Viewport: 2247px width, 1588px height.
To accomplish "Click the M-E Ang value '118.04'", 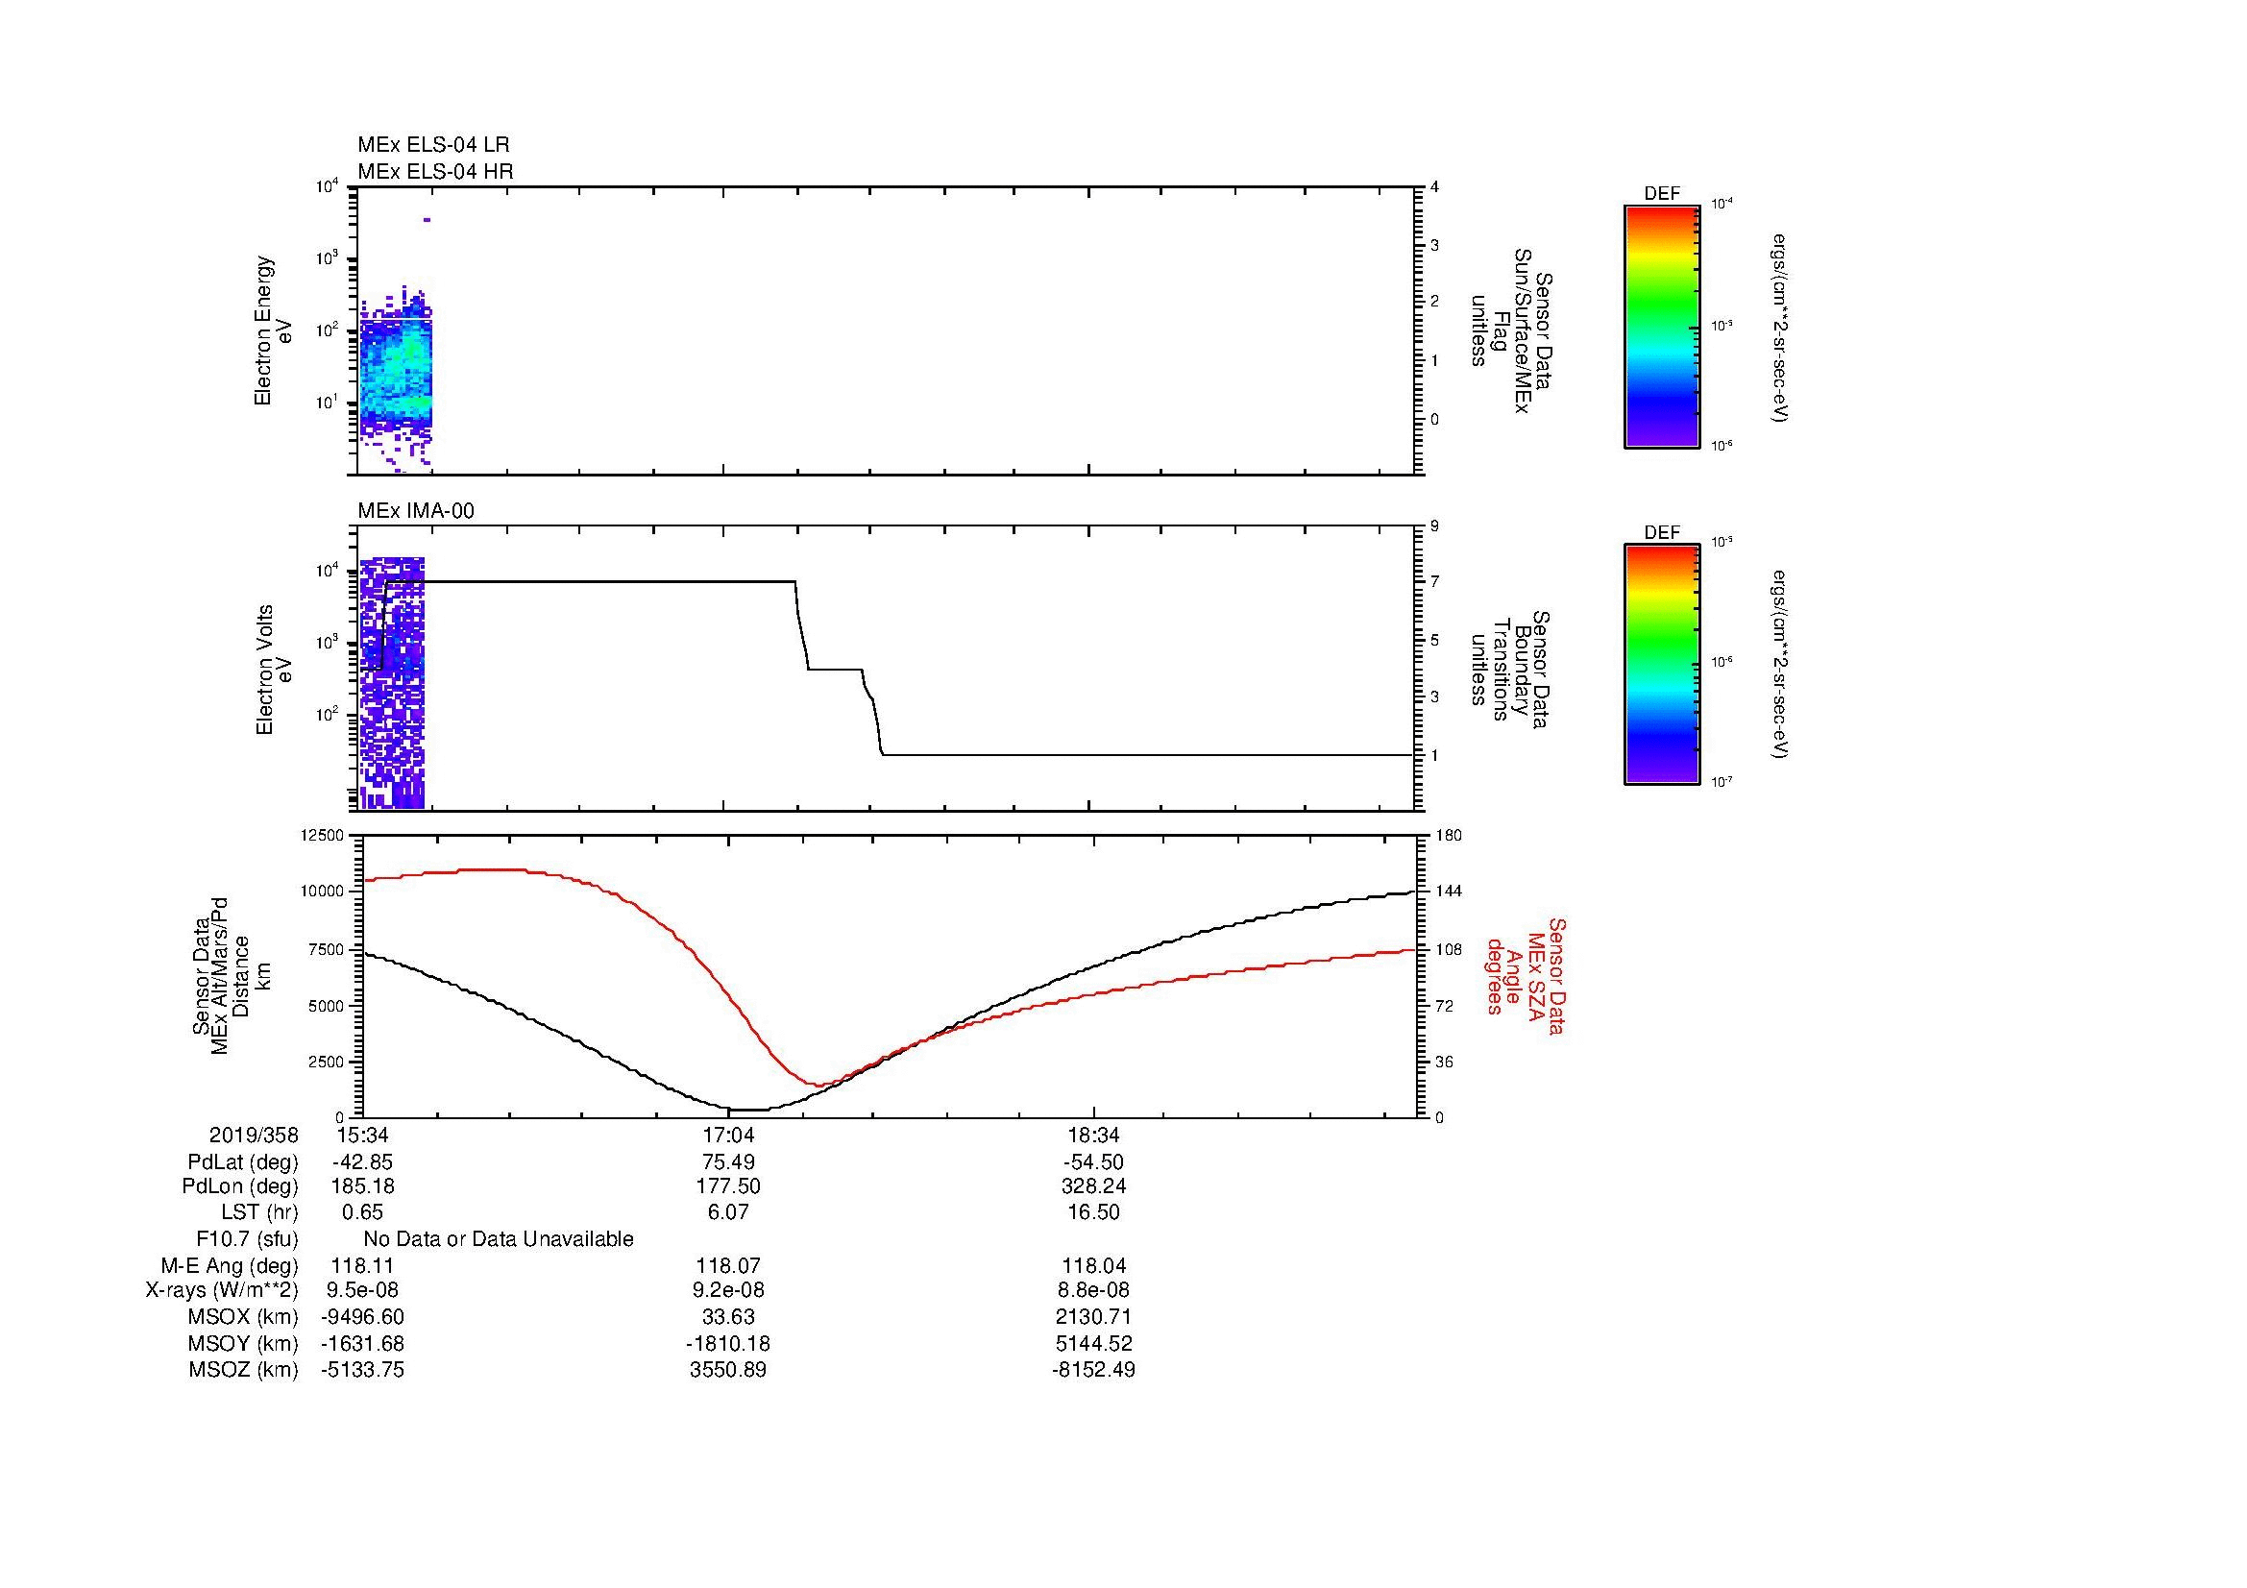I will click(1094, 1266).
